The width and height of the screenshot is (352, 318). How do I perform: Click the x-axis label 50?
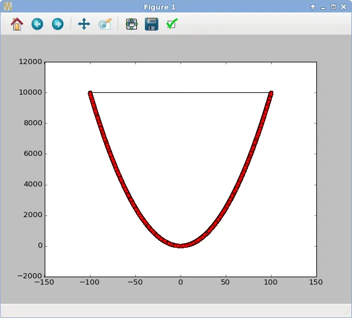click(x=225, y=282)
